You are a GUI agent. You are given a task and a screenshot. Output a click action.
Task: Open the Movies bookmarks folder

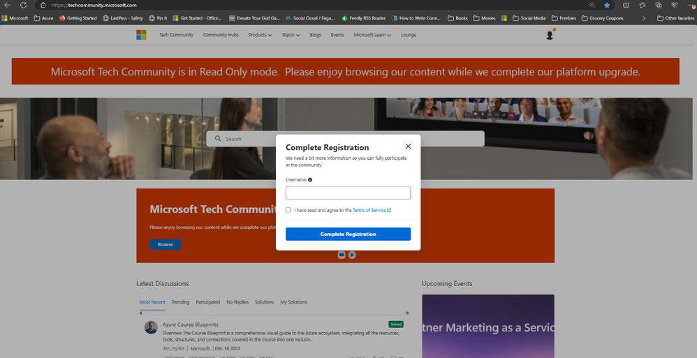tap(485, 18)
